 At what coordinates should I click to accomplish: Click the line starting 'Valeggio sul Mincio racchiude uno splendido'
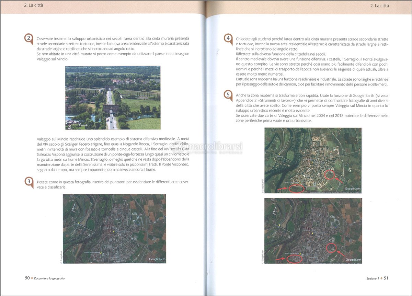(113, 139)
